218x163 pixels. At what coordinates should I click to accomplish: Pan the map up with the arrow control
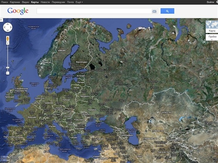click(7, 24)
